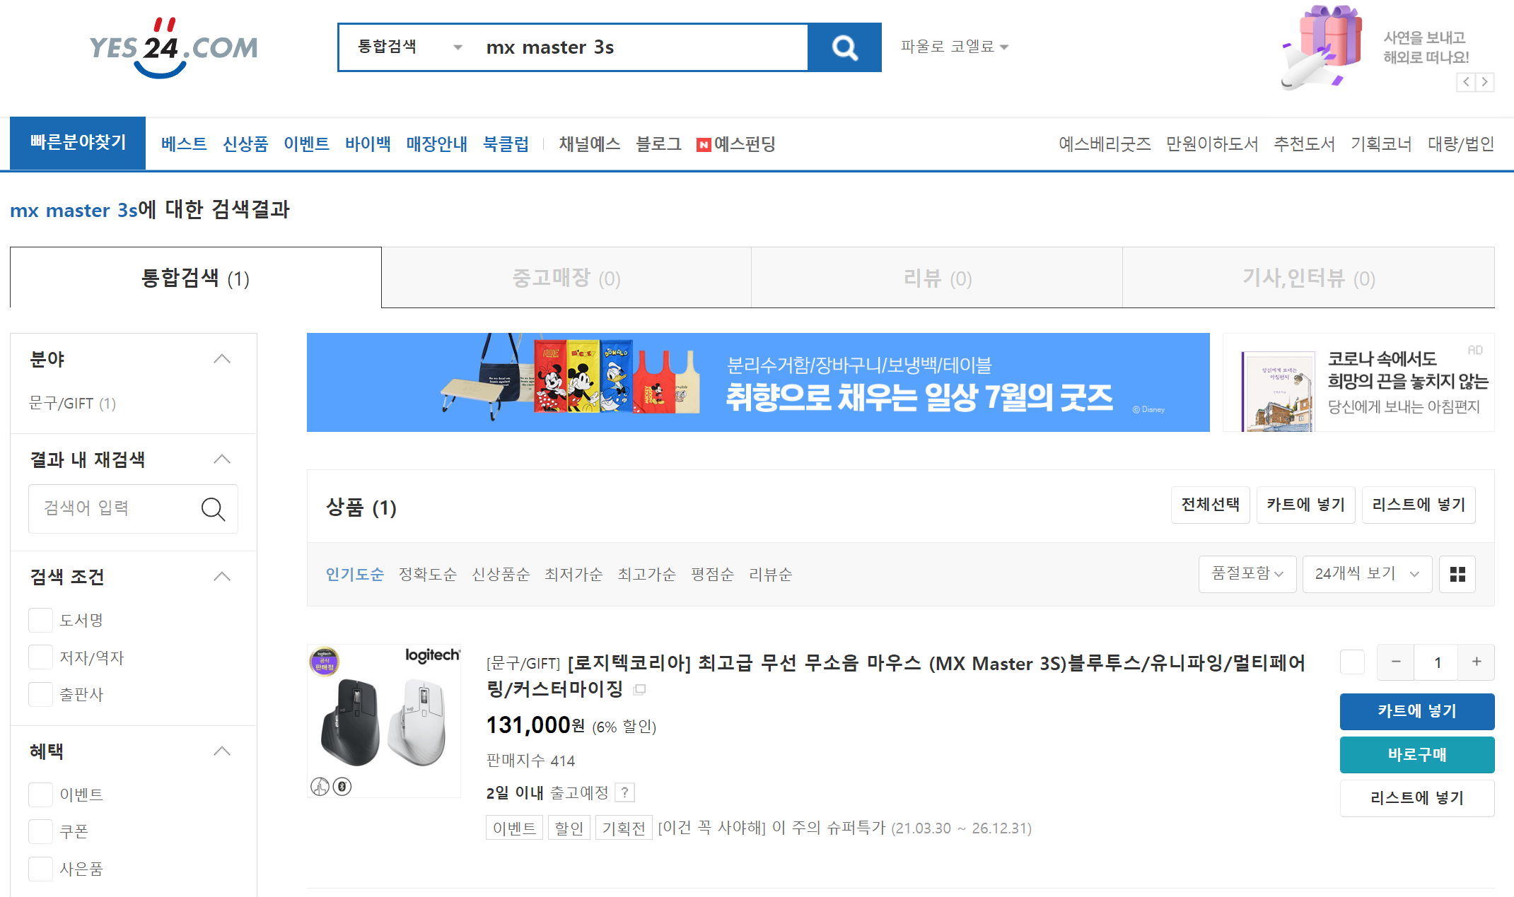Enable the 쿠폰 benefit checkbox
Viewport: 1514px width, 897px height.
click(x=41, y=831)
